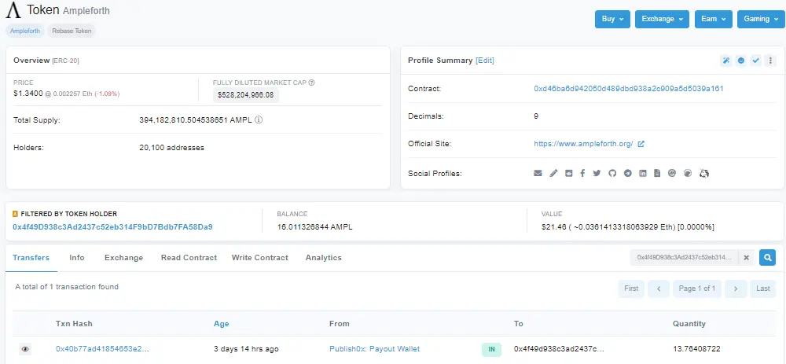Click the previous page arrow
Screen dimensions: 786x364
click(659, 289)
